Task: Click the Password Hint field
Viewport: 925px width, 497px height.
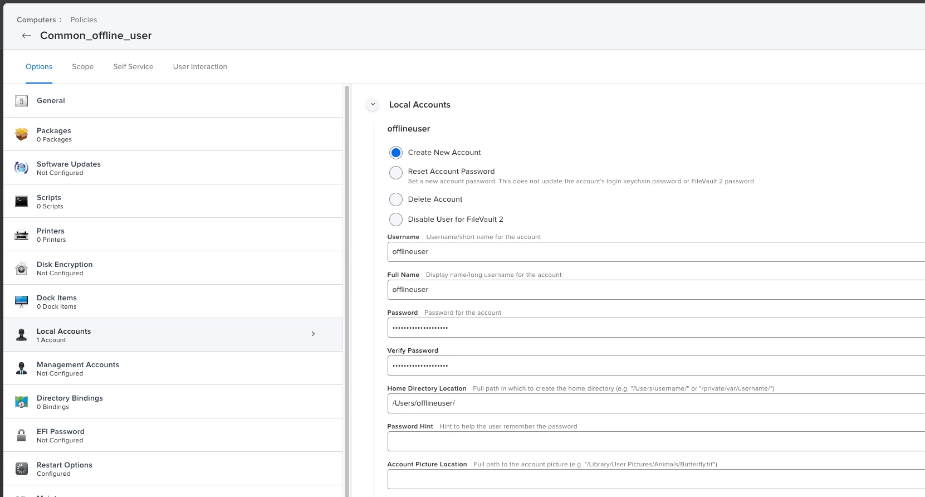Action: pos(656,441)
